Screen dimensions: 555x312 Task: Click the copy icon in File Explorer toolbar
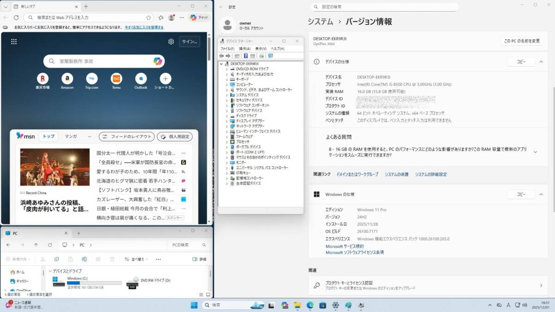click(x=56, y=259)
